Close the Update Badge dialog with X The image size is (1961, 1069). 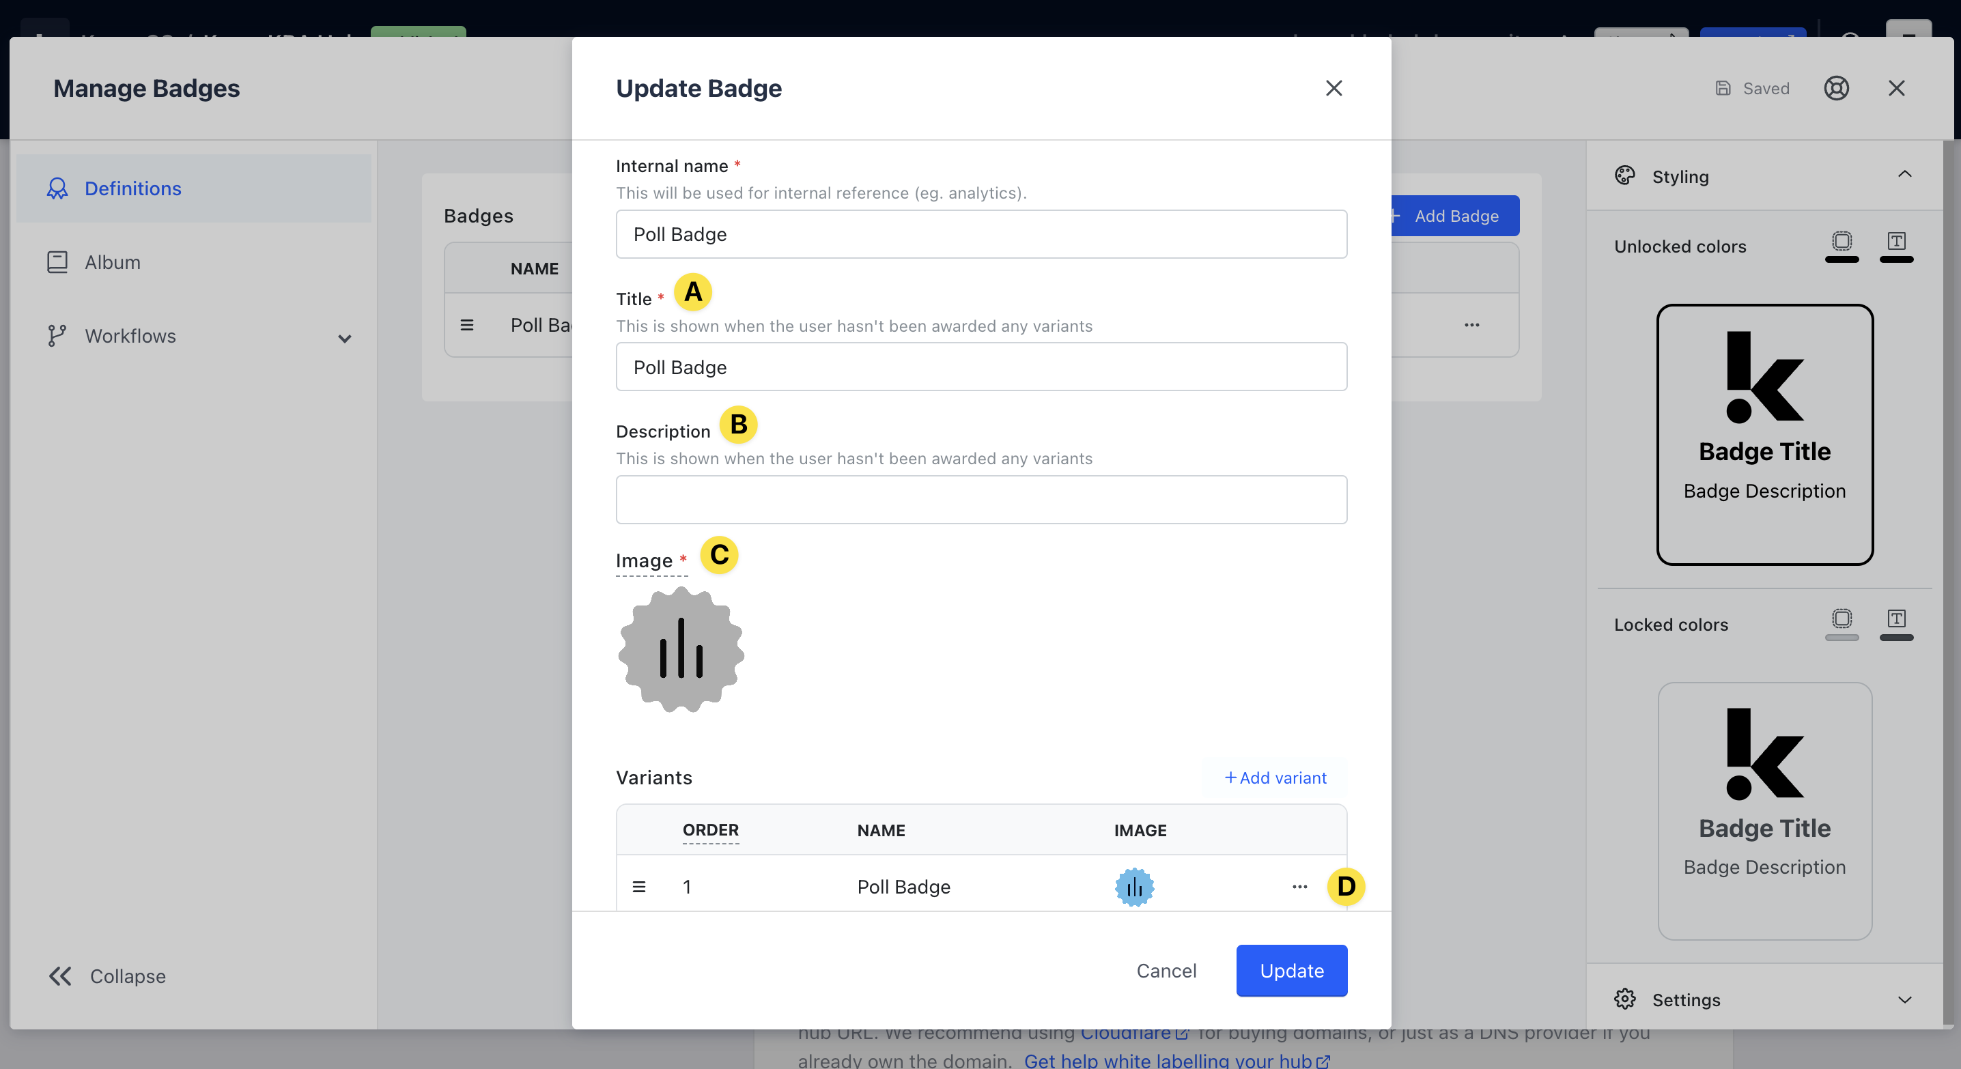click(x=1333, y=88)
